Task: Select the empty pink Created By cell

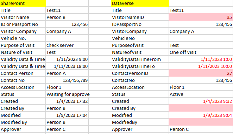Action: [201, 108]
